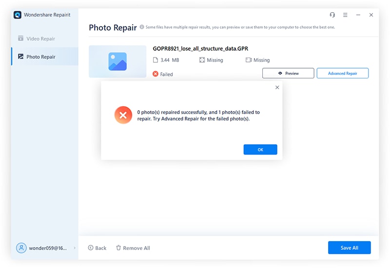Open the hamburger menu in title bar
The image size is (390, 268).
345,15
